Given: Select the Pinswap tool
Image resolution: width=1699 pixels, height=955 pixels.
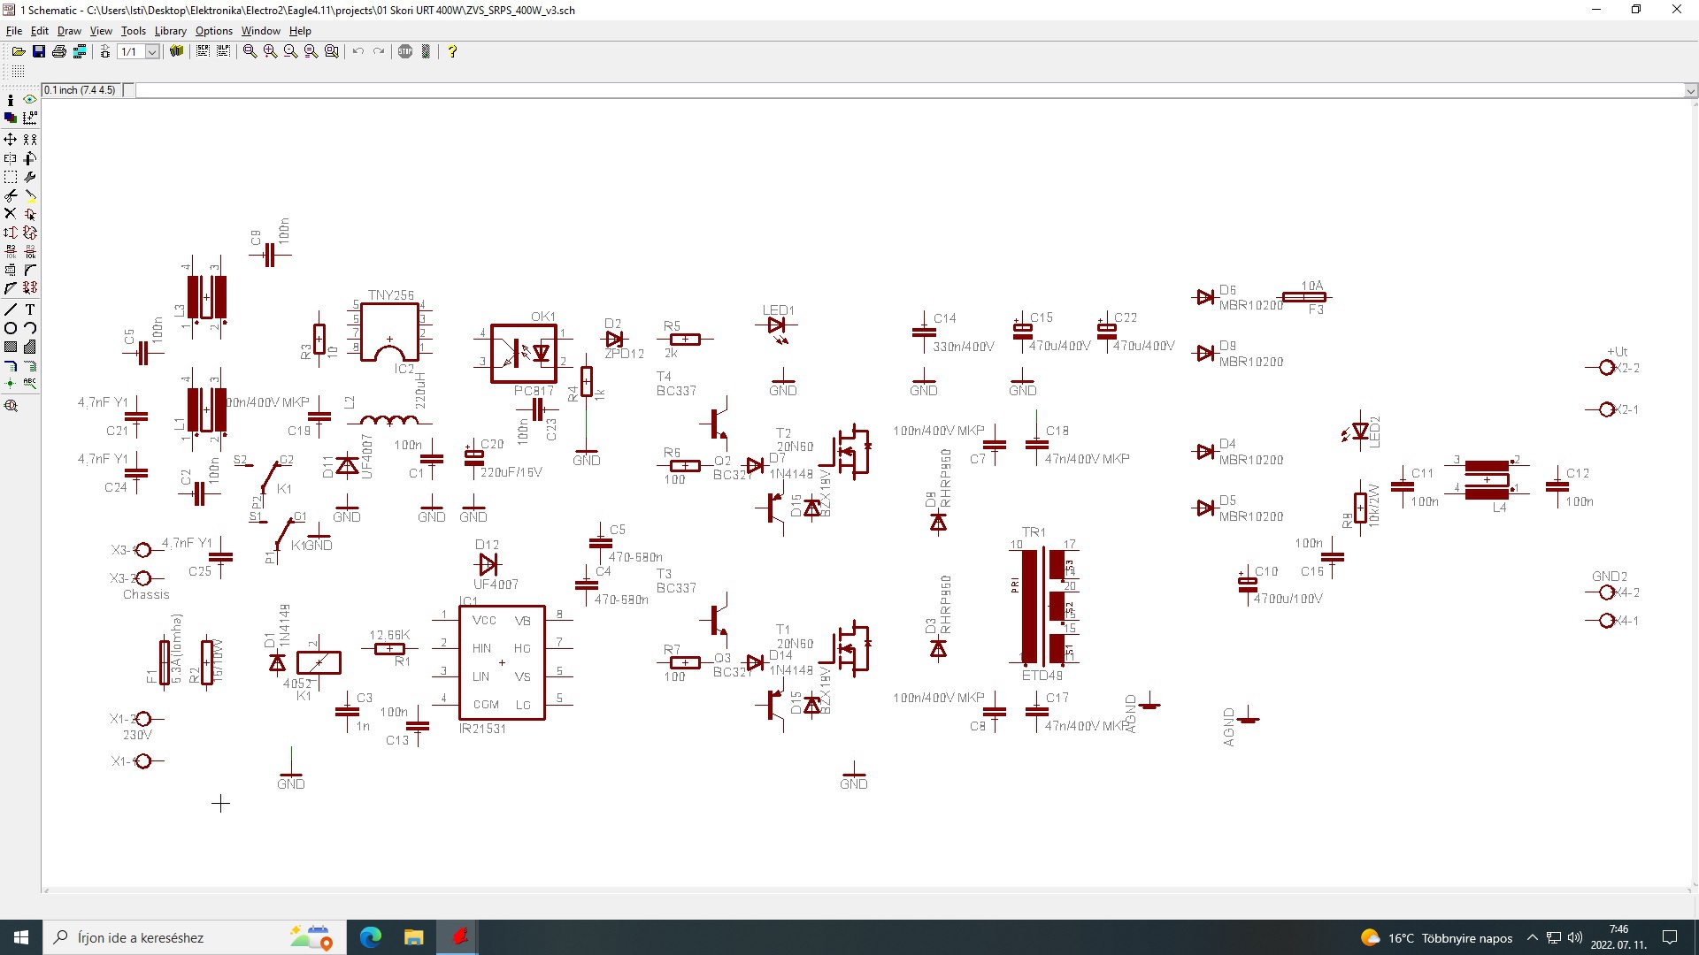Looking at the screenshot, I should [x=11, y=233].
